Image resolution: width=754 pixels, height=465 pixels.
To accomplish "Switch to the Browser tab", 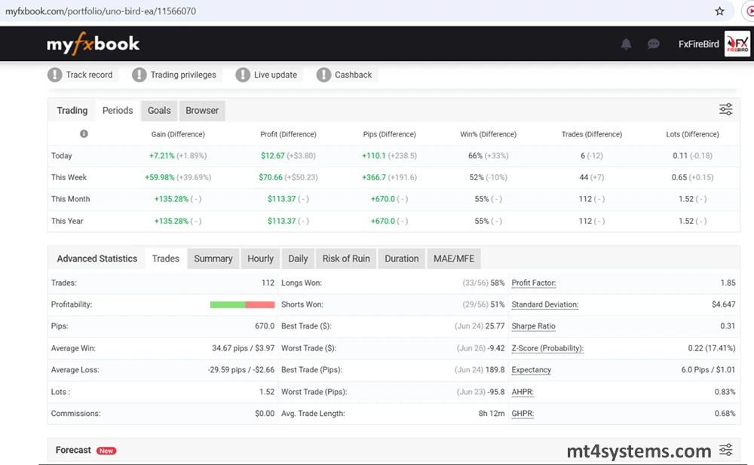I will point(202,110).
